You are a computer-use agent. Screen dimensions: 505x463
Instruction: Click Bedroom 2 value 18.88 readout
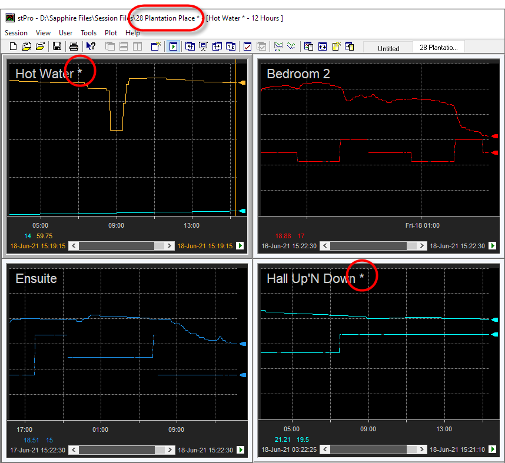(x=283, y=236)
